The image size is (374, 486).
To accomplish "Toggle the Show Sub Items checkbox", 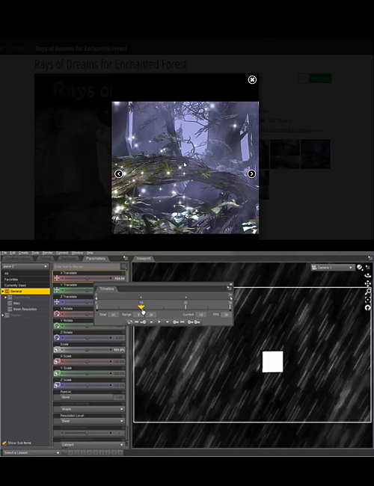I will point(4,443).
